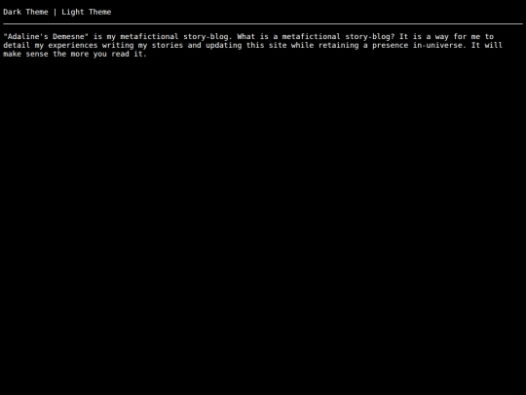Click the word "What" starting the question
This screenshot has width=526, height=395.
tap(246, 37)
